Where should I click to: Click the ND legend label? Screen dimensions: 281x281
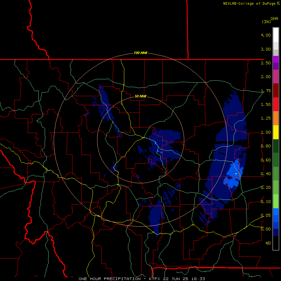click(x=268, y=243)
